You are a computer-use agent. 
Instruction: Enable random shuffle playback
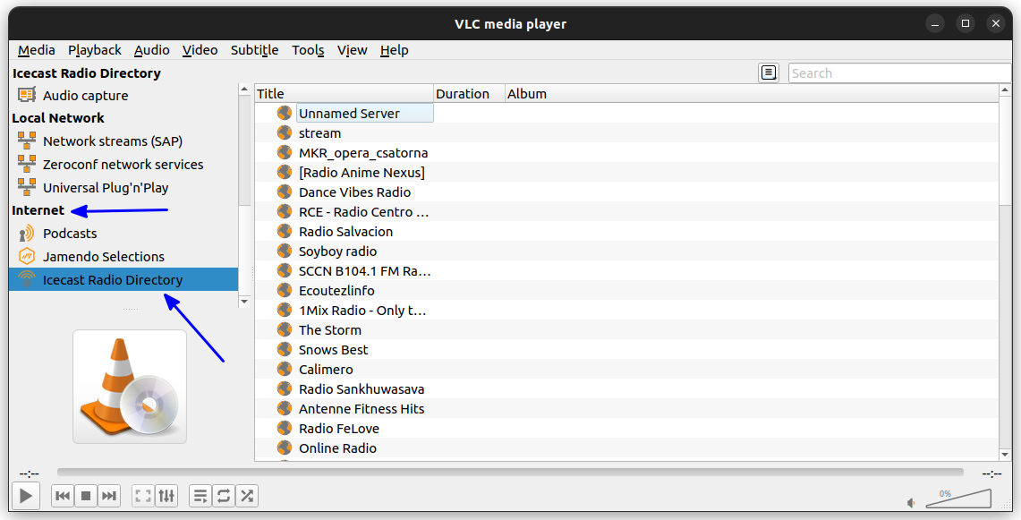(x=247, y=495)
